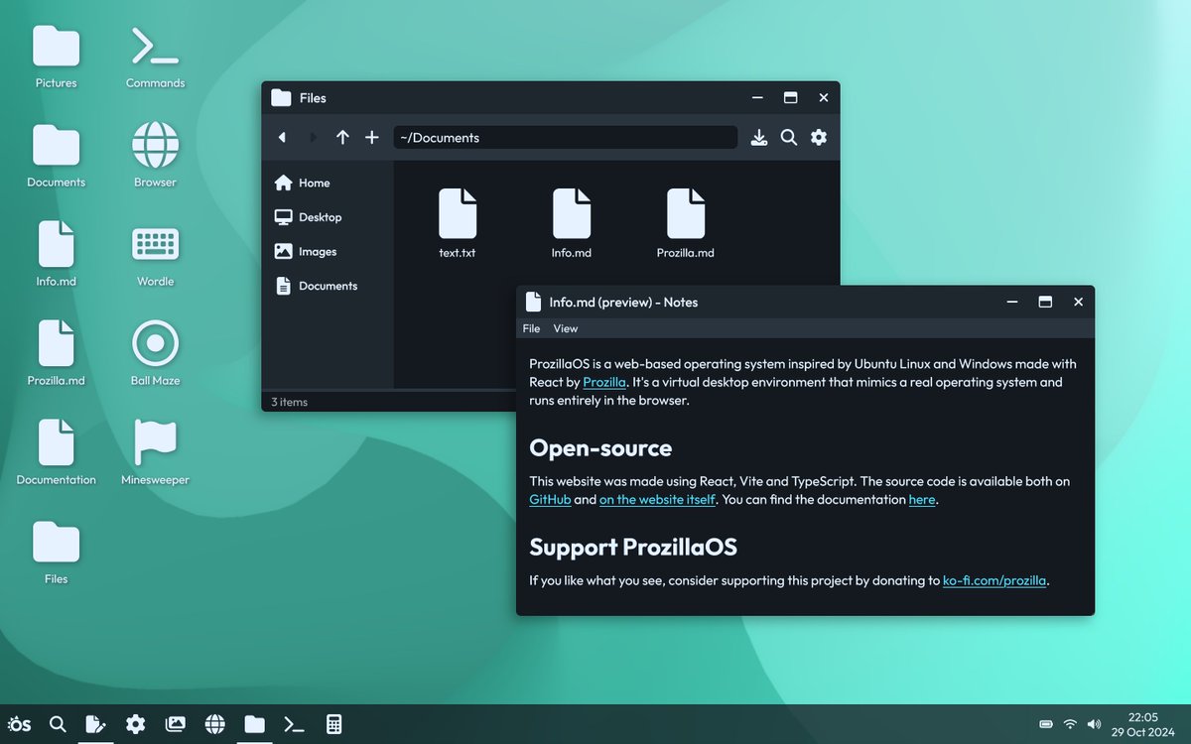Launch the Commands terminal desktop icon

point(156,58)
